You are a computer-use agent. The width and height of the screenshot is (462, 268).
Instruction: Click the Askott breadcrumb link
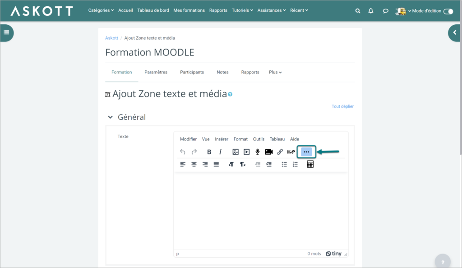[x=112, y=38]
